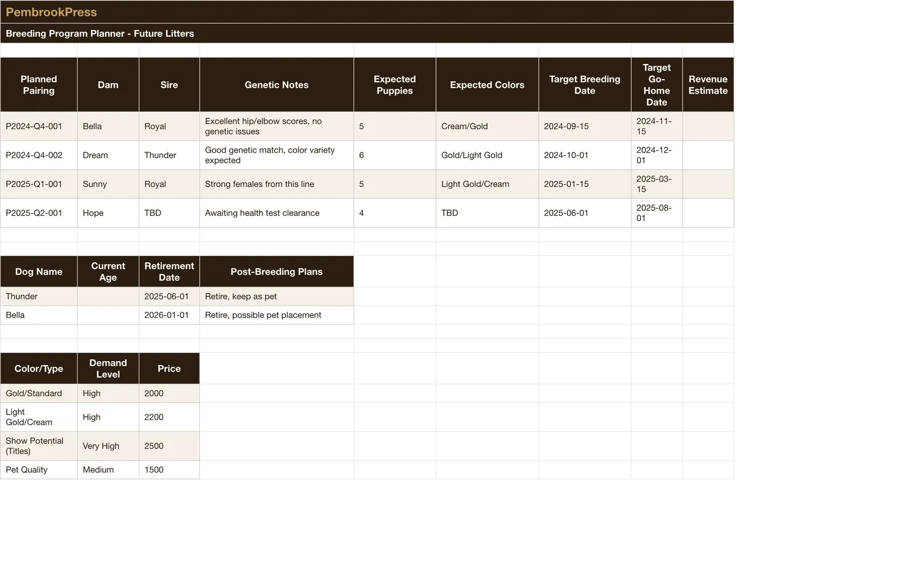Select the Breeding Program Planner subtitle

click(x=367, y=33)
